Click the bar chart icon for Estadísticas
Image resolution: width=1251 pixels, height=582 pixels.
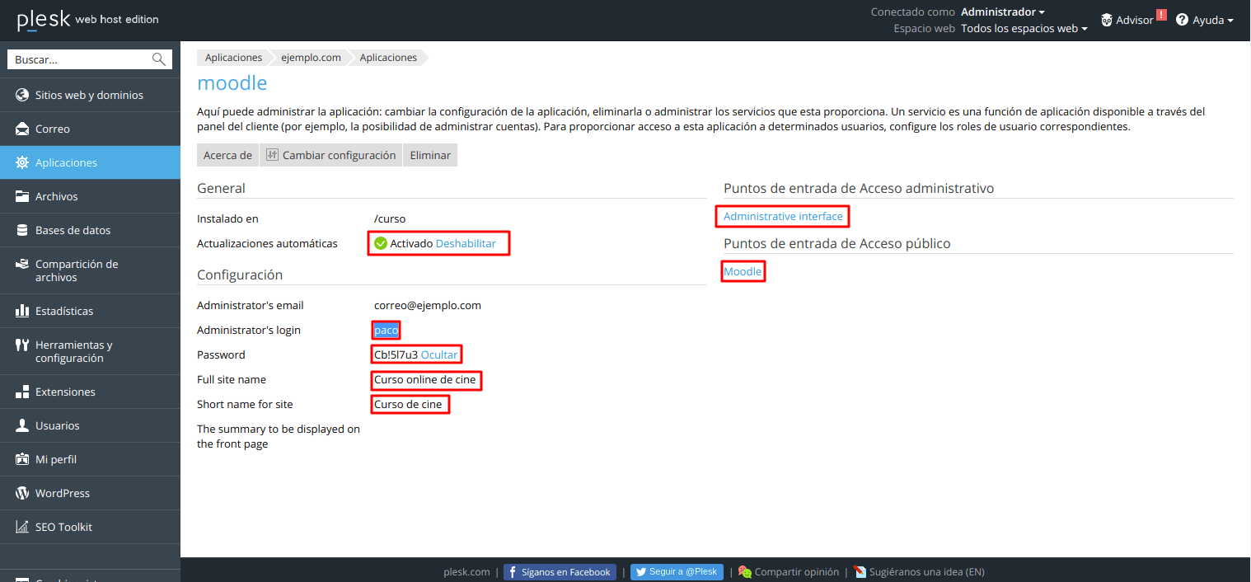pyautogui.click(x=22, y=311)
